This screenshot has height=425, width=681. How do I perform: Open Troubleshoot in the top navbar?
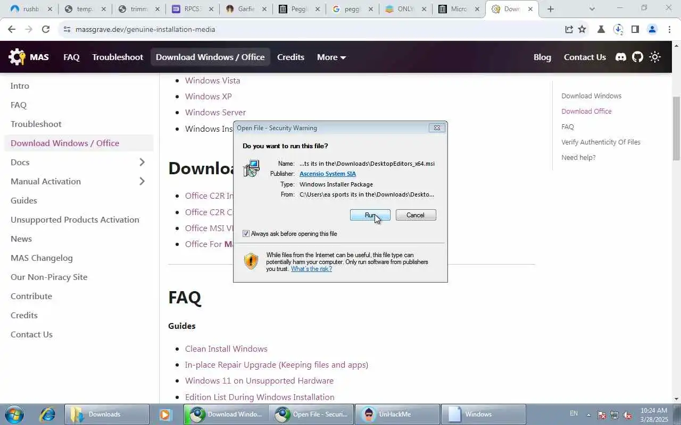pos(118,57)
